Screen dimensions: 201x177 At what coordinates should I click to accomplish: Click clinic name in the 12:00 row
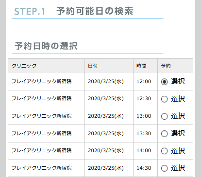(41, 81)
